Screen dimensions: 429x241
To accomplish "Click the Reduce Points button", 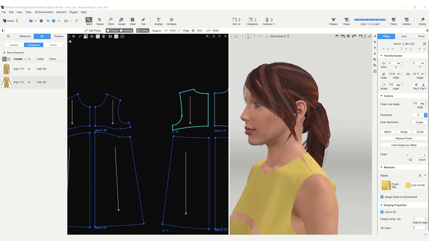I will pyautogui.click(x=404, y=138).
